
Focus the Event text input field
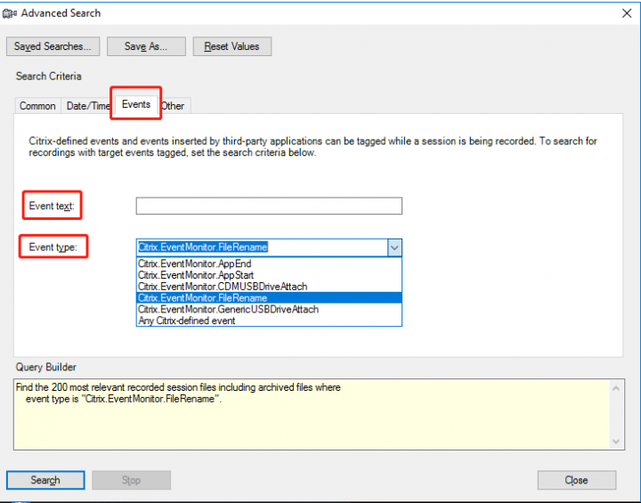click(x=269, y=206)
